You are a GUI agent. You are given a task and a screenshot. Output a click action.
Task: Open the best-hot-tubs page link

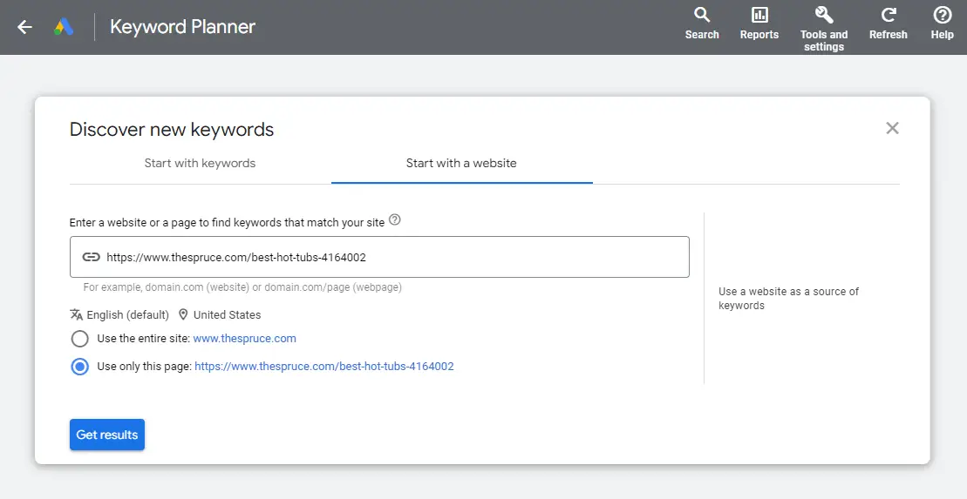point(324,367)
